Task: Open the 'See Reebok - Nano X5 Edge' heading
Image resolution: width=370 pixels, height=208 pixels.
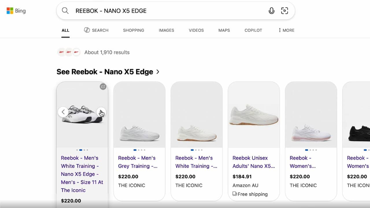Action: coord(105,72)
